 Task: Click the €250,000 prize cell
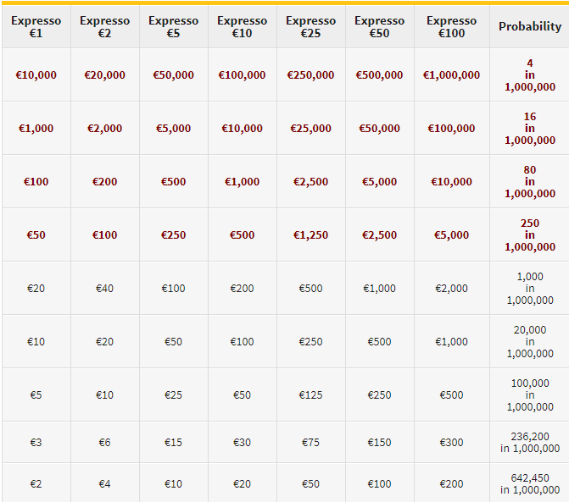click(310, 75)
